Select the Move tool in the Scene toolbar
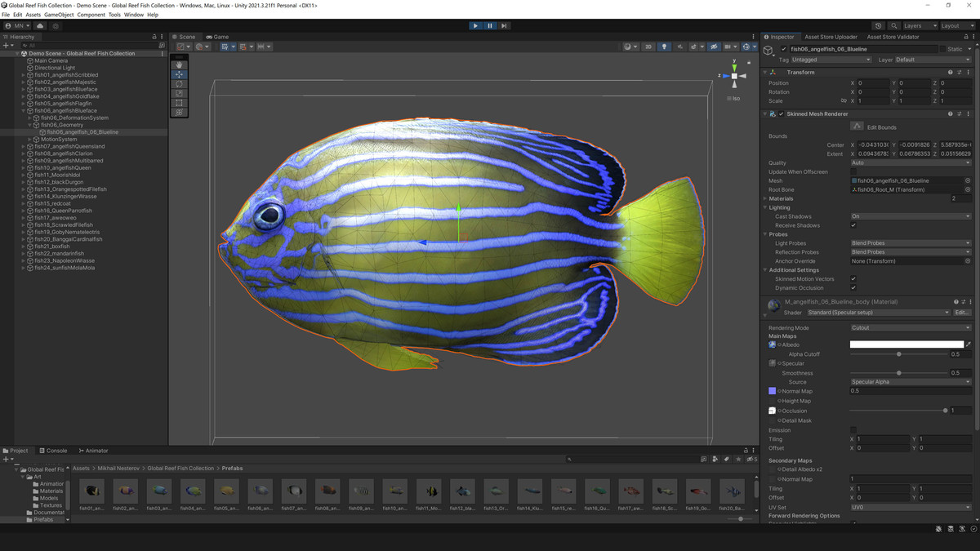 [x=179, y=74]
